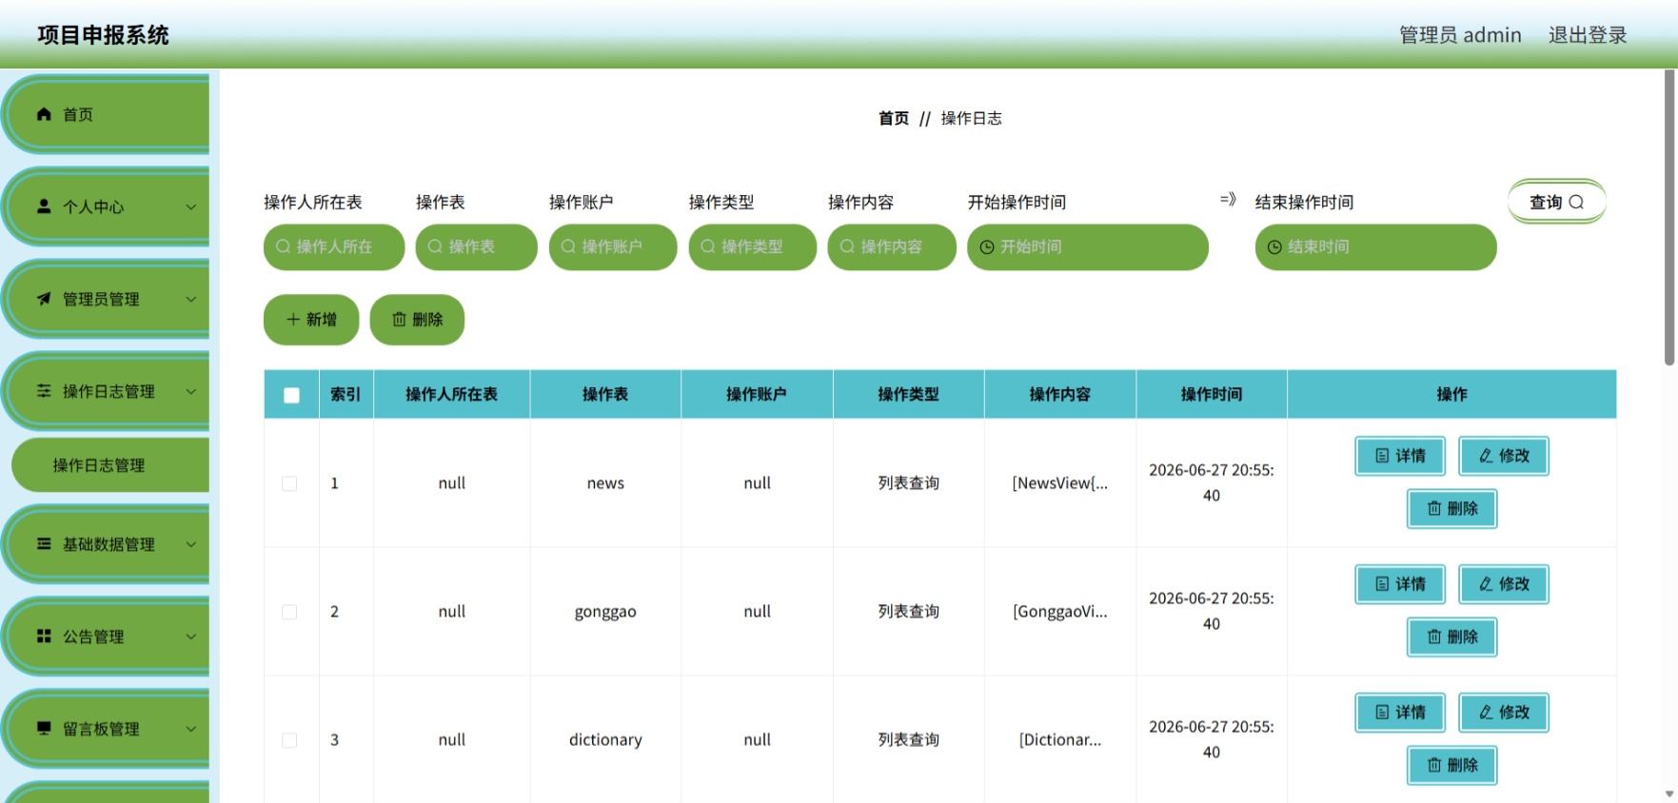Click the pencil icon in gonggao row 修改

pyautogui.click(x=1486, y=584)
